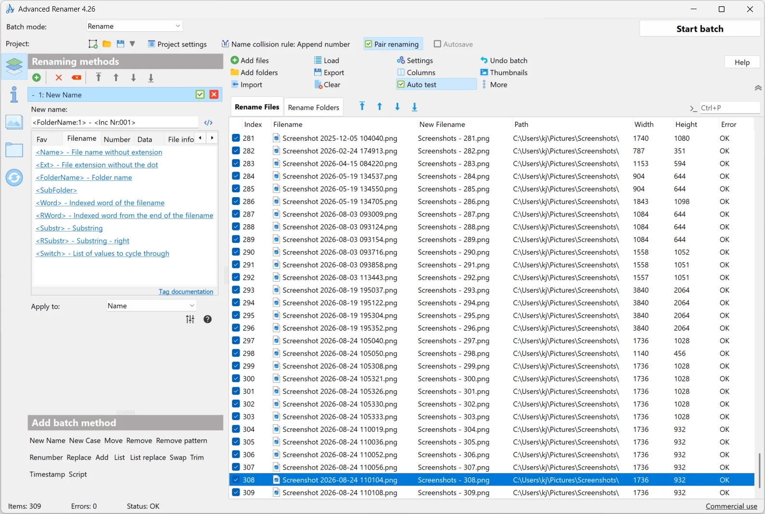This screenshot has width=765, height=514.
Task: Open the image preview sidebar icon
Action: click(x=14, y=122)
